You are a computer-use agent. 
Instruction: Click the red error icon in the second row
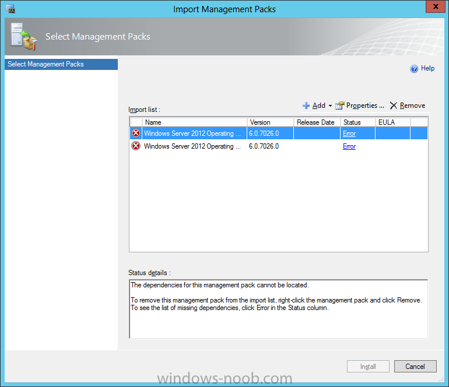click(136, 146)
